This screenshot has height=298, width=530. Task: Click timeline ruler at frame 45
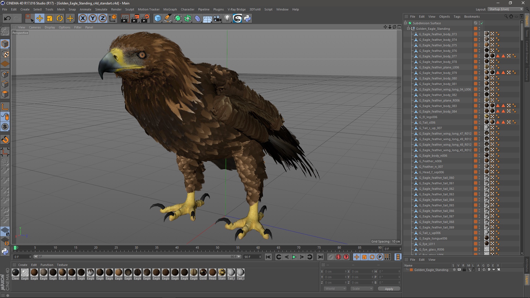pyautogui.click(x=197, y=248)
